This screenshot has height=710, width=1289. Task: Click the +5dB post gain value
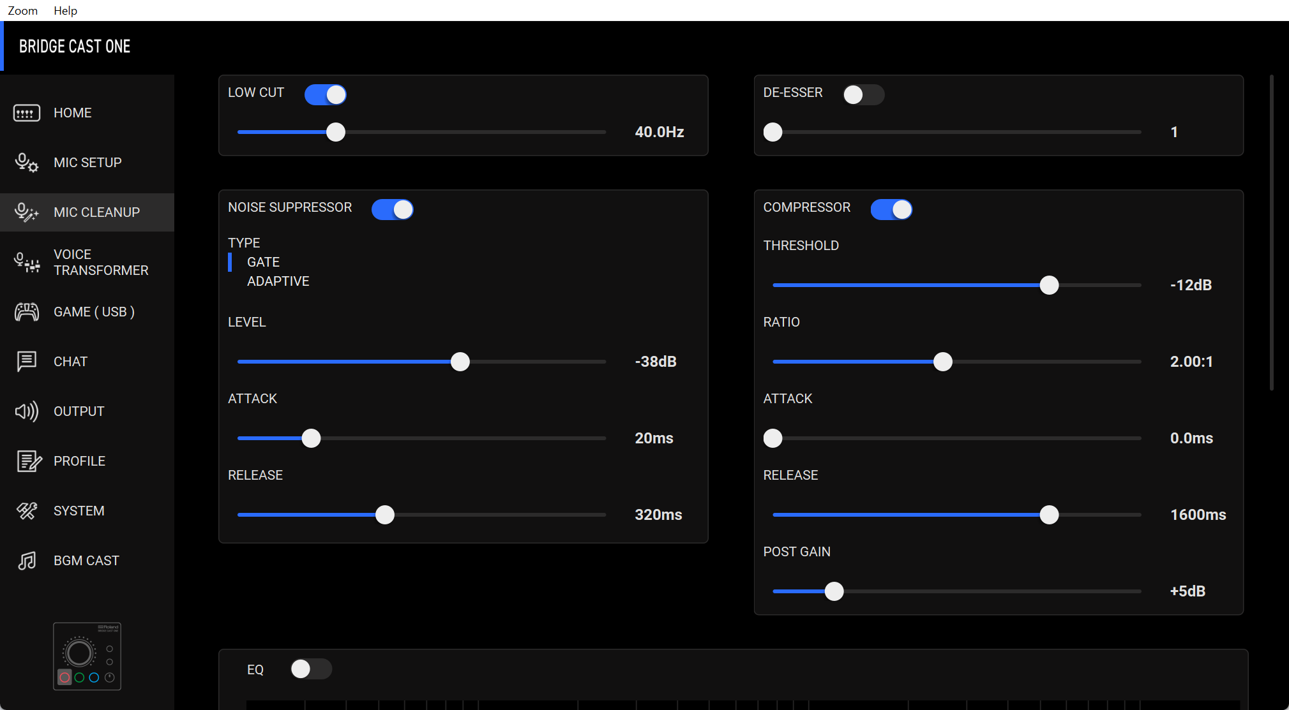(1187, 591)
